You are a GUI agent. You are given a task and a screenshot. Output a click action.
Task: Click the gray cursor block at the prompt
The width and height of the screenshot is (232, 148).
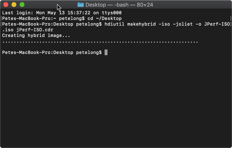[106, 52]
